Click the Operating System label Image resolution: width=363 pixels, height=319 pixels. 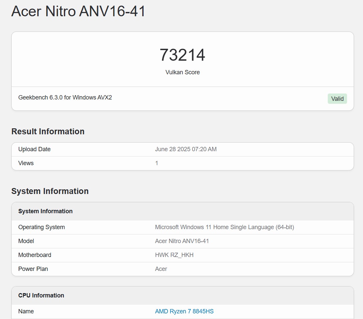pos(42,227)
